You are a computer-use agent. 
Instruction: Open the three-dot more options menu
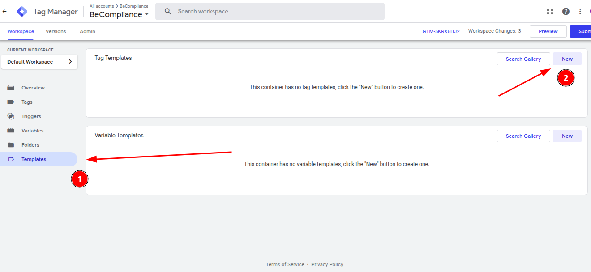point(580,12)
